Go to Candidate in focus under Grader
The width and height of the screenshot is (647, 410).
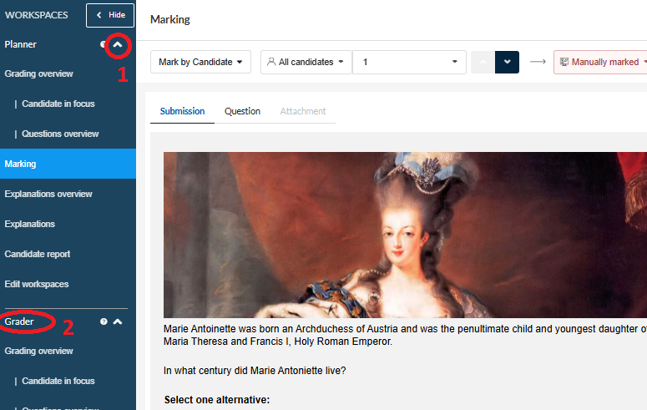(x=58, y=381)
